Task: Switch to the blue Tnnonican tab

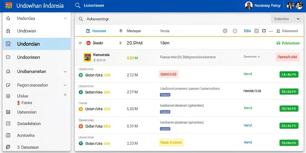Action: point(96,31)
